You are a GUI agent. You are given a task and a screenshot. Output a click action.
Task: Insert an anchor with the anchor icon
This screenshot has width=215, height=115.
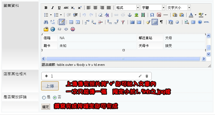(x=129, y=15)
